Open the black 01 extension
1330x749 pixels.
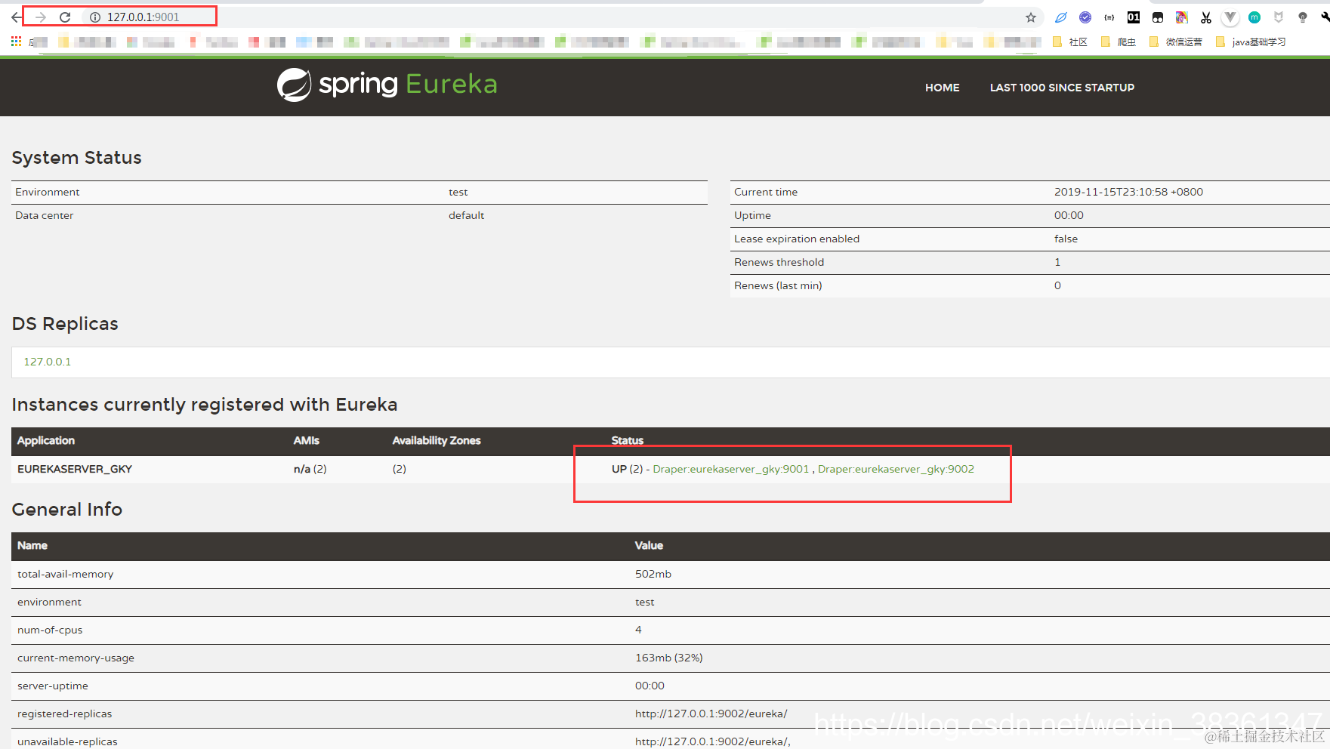point(1134,17)
